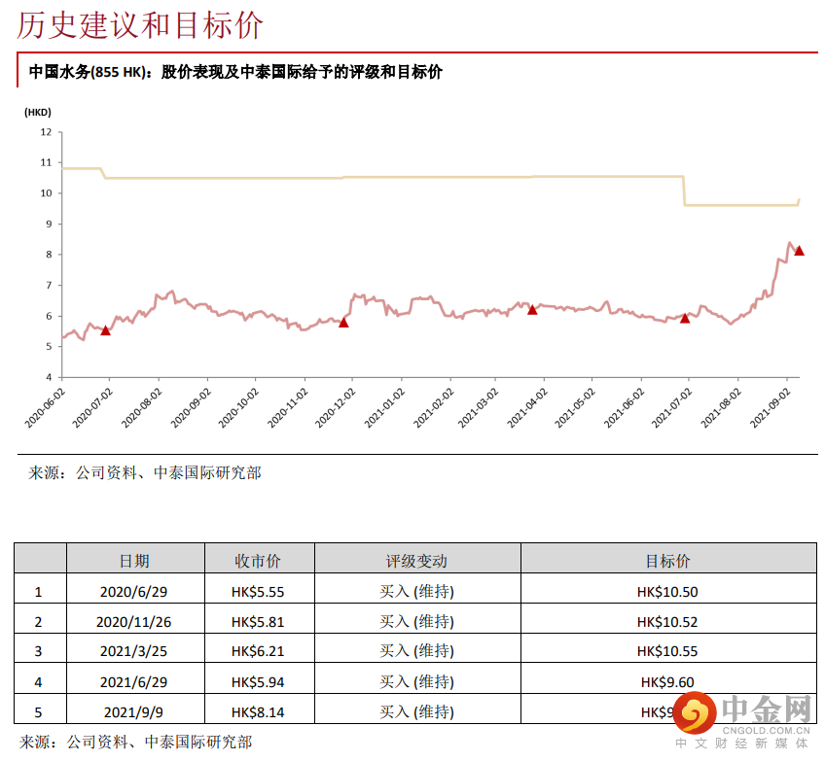Viewport: 825px width, 761px height.
Task: Click the closing price HK$6.21
Action: [258, 651]
